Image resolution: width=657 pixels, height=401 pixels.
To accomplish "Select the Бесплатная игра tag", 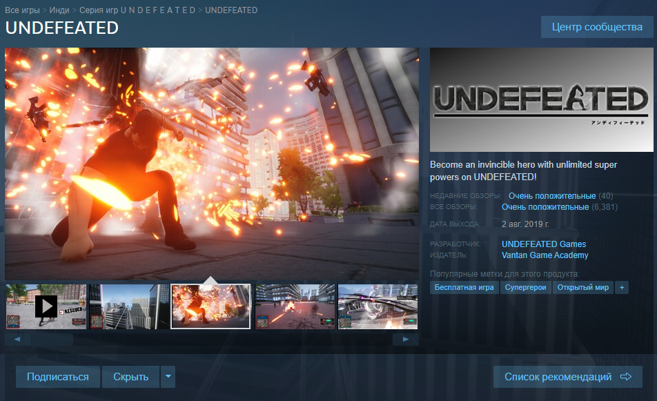I will 464,287.
